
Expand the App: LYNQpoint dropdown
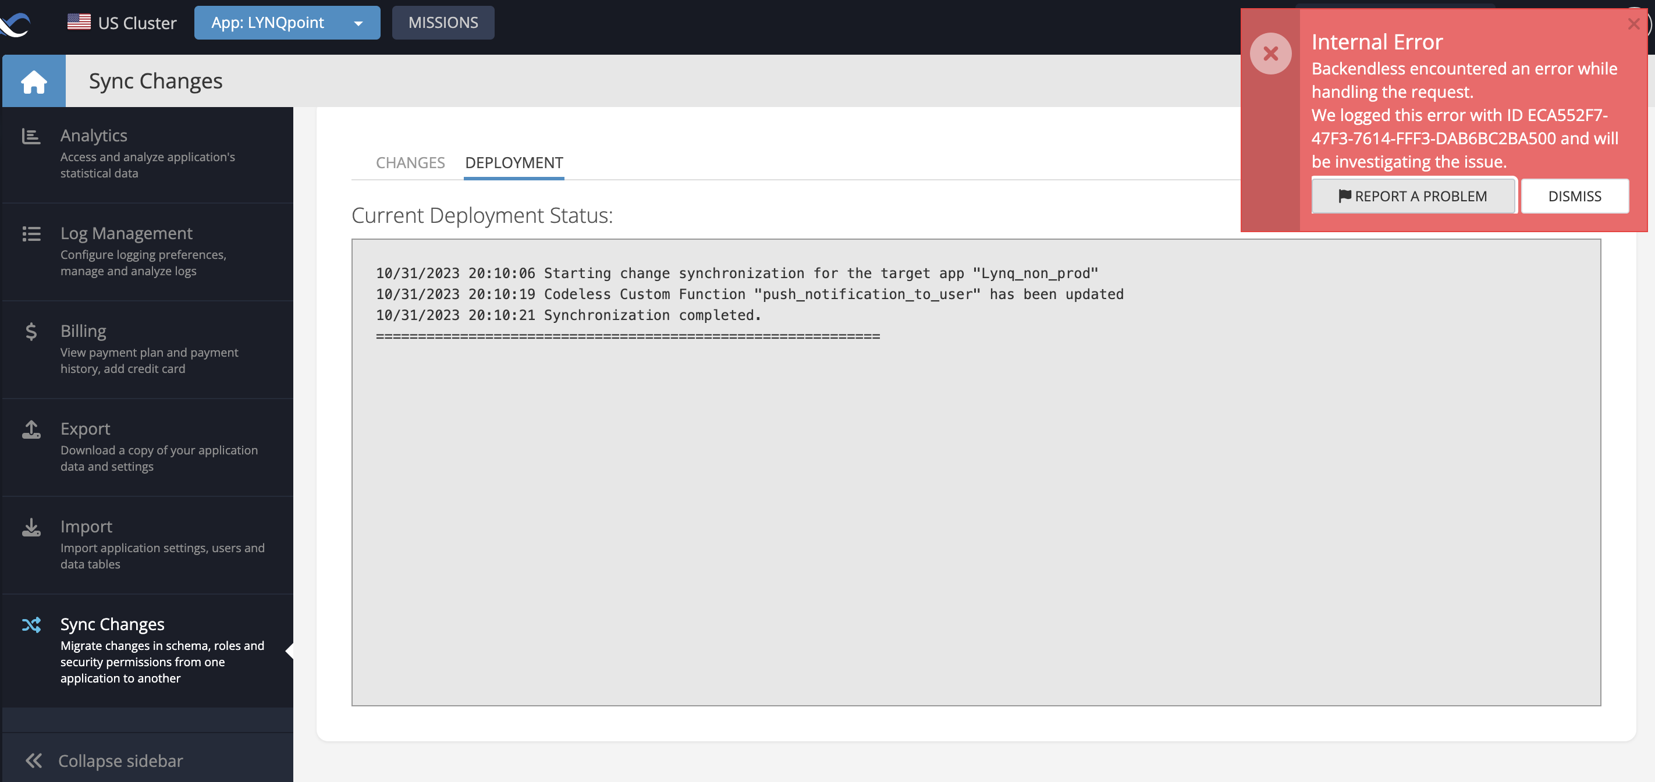click(x=287, y=23)
